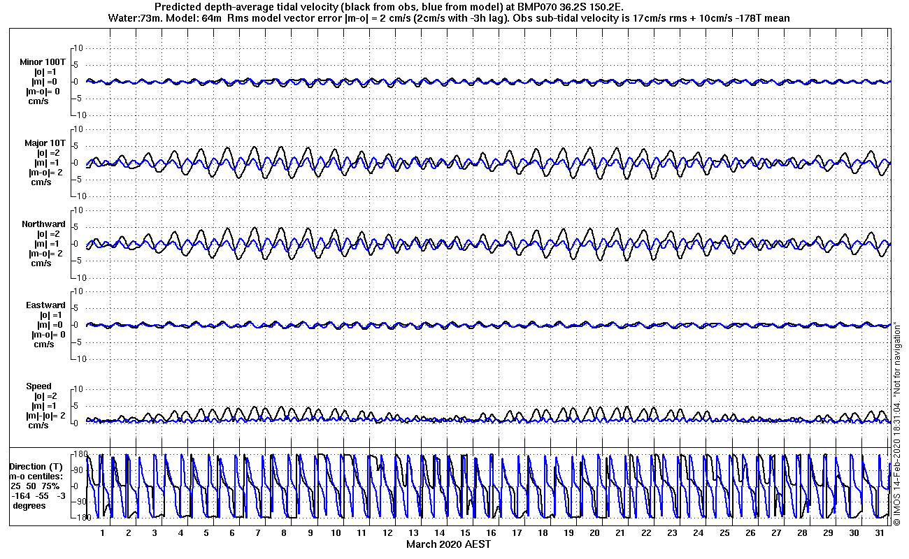The image size is (909, 559).
Task: Click the "m-o centiles:" text
Action: pyautogui.click(x=37, y=477)
